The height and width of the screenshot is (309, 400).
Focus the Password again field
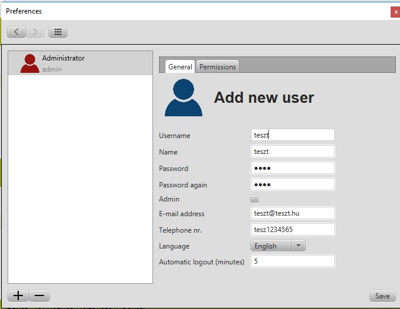[293, 184]
